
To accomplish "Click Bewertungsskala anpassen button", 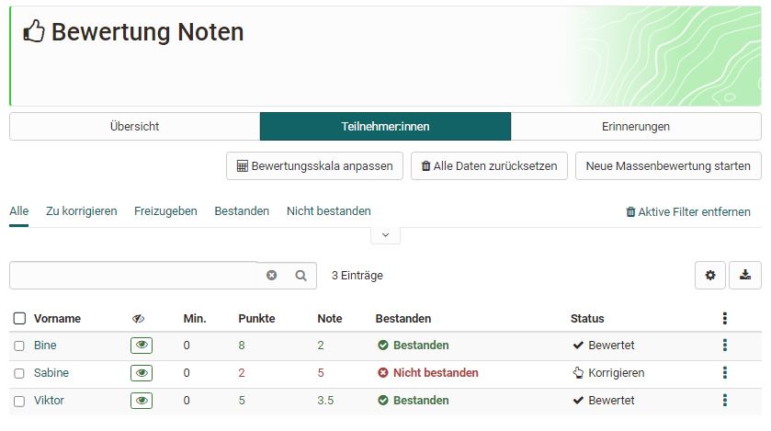I will (x=314, y=166).
